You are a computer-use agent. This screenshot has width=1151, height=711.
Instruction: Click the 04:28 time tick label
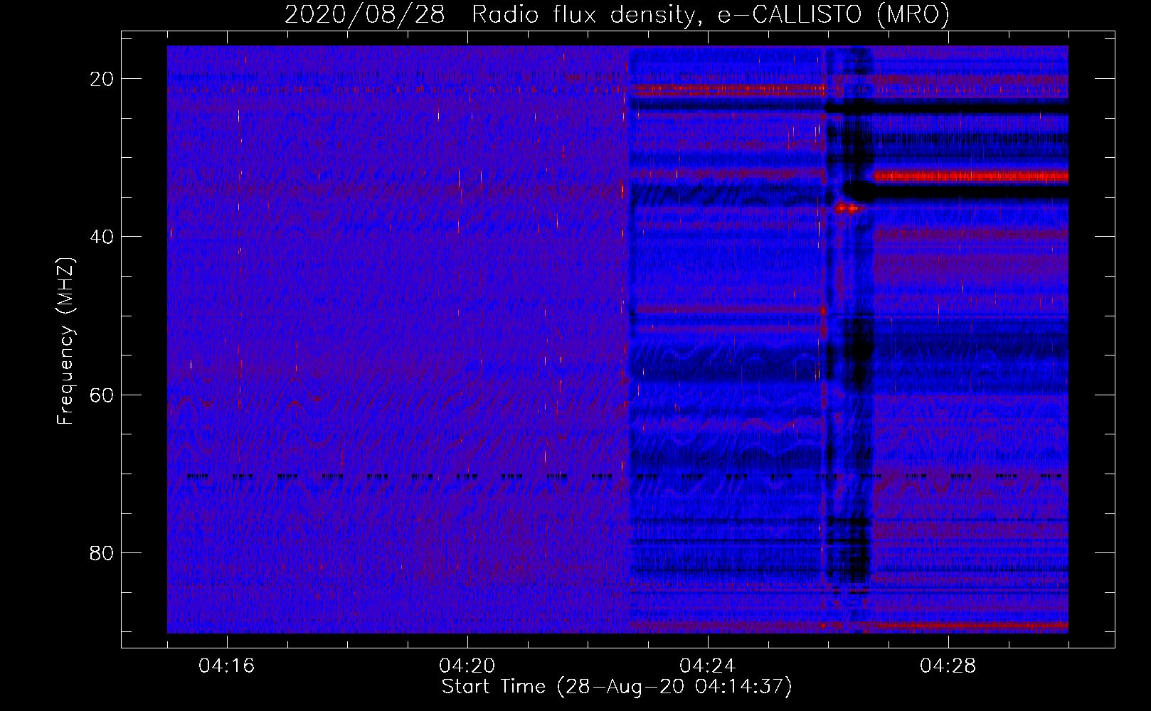click(948, 666)
